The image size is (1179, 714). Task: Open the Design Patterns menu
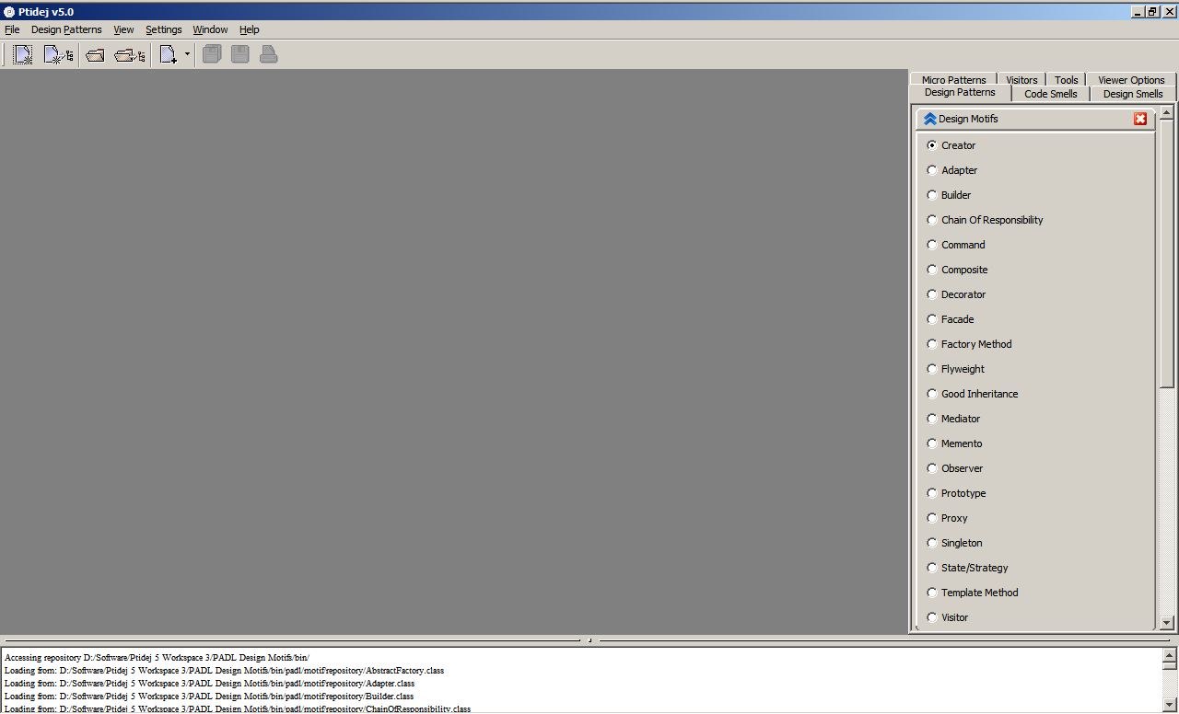[66, 29]
